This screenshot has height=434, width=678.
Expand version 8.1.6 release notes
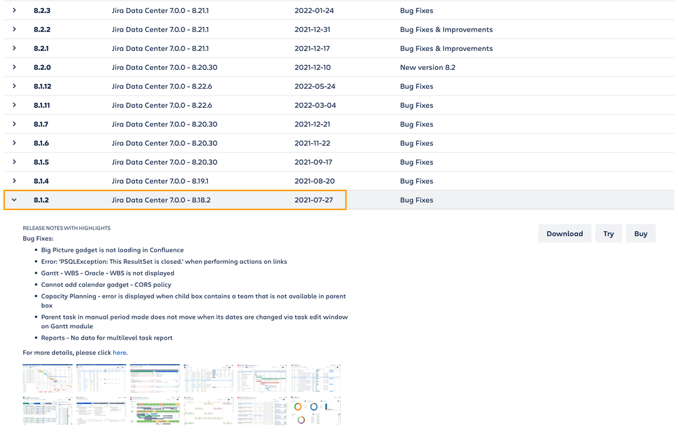point(14,143)
